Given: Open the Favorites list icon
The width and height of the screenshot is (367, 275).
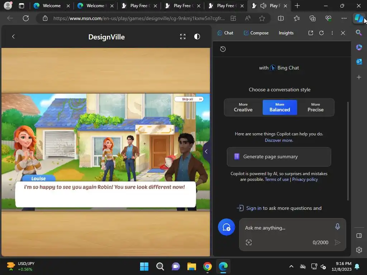Looking at the screenshot, I should [x=296, y=18].
